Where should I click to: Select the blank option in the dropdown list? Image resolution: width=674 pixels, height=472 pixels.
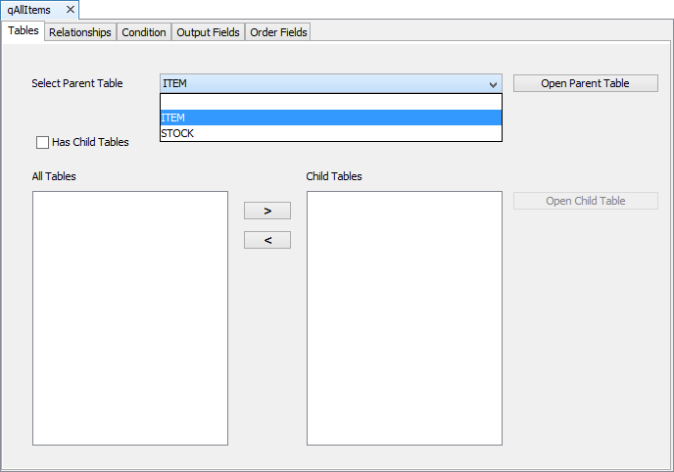tap(330, 102)
